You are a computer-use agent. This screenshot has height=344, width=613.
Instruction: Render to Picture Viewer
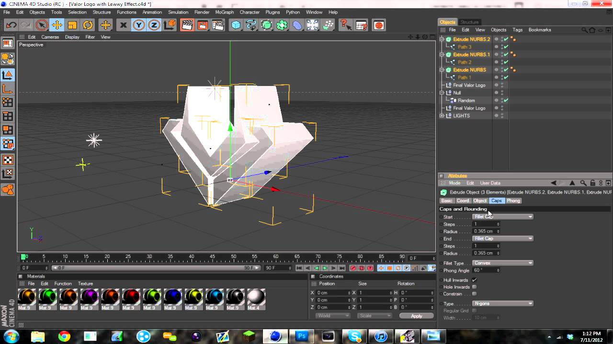click(x=202, y=25)
